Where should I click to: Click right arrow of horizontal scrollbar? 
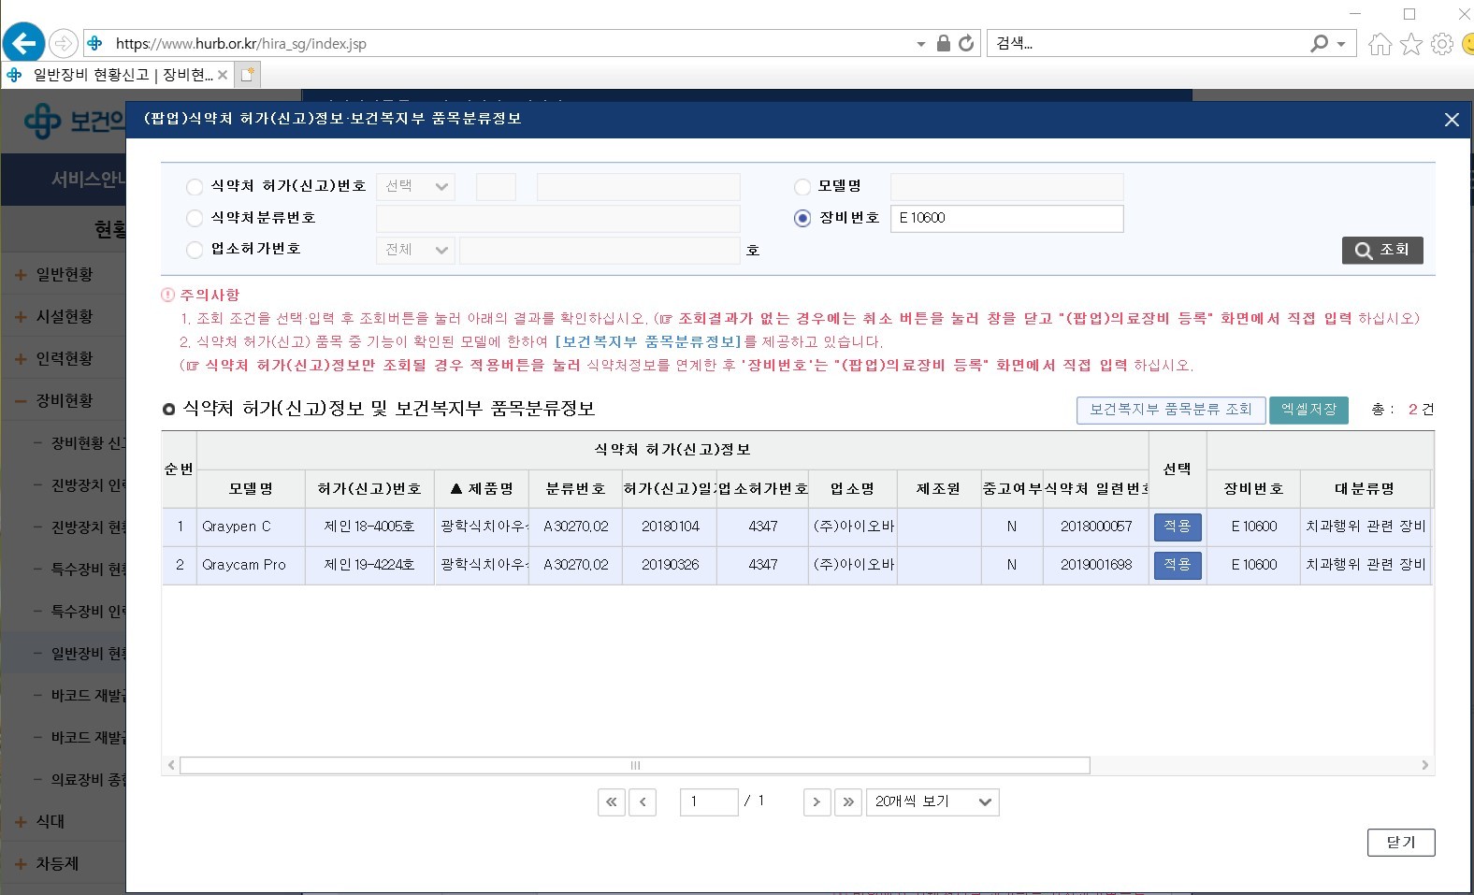[1424, 765]
